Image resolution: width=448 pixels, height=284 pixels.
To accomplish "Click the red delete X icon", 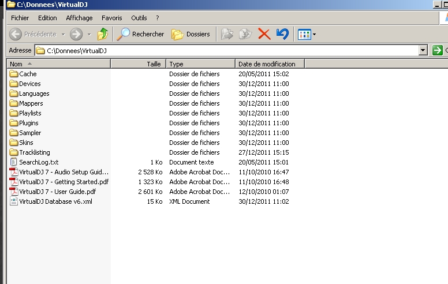I will [264, 34].
